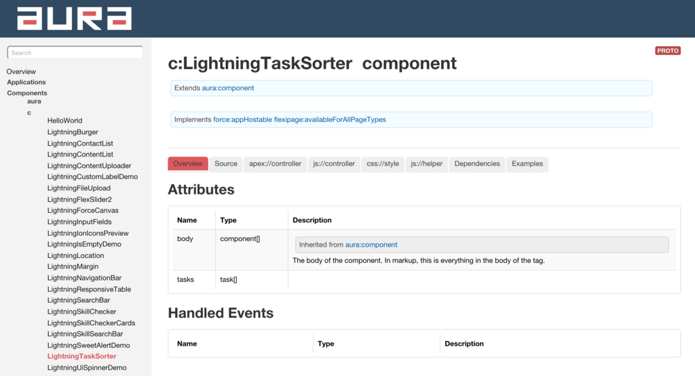The width and height of the screenshot is (695, 376).
Task: Open the css://style tab
Action: click(x=383, y=164)
